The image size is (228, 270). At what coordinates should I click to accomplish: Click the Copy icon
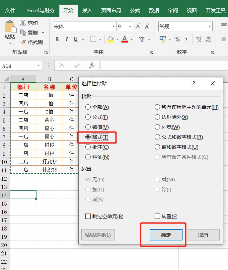click(x=23, y=32)
